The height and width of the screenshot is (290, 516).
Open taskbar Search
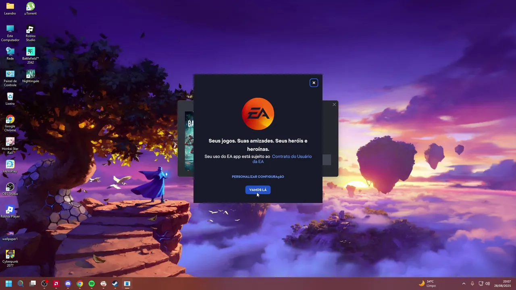click(x=21, y=284)
